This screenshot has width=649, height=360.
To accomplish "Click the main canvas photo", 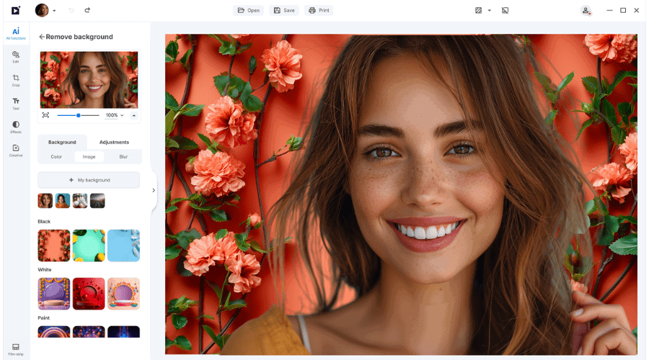I will tap(401, 194).
